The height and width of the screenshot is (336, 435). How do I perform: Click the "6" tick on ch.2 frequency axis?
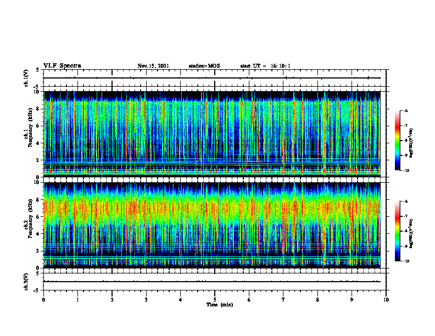[x=38, y=217]
